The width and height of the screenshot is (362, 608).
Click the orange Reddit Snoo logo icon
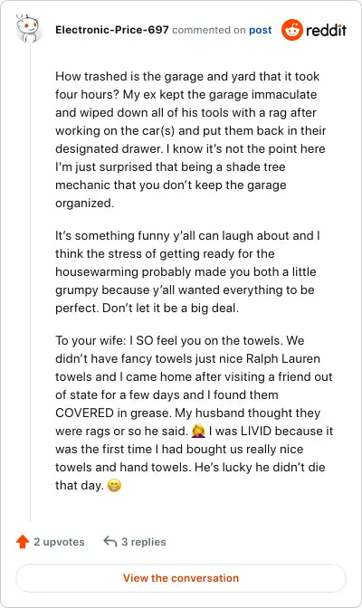pyautogui.click(x=291, y=30)
